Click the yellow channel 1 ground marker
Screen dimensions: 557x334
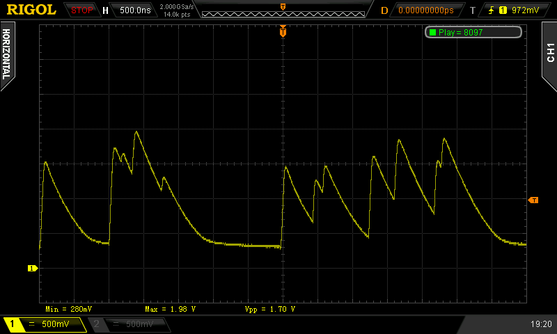click(x=31, y=268)
